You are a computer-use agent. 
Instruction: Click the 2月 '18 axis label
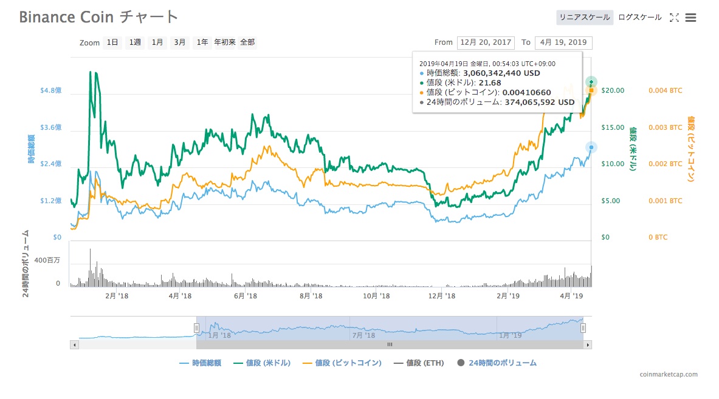click(117, 296)
